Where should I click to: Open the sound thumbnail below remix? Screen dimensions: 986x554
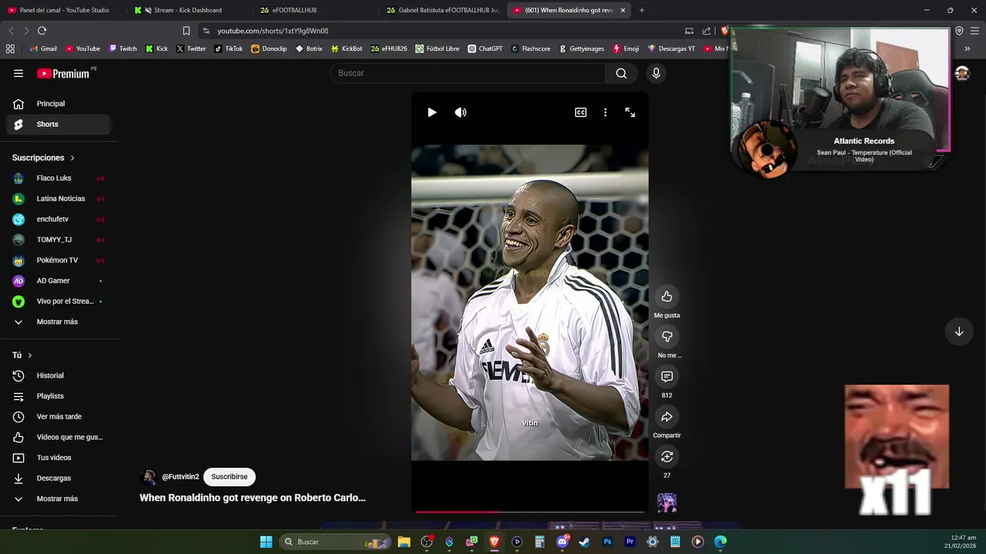point(667,502)
